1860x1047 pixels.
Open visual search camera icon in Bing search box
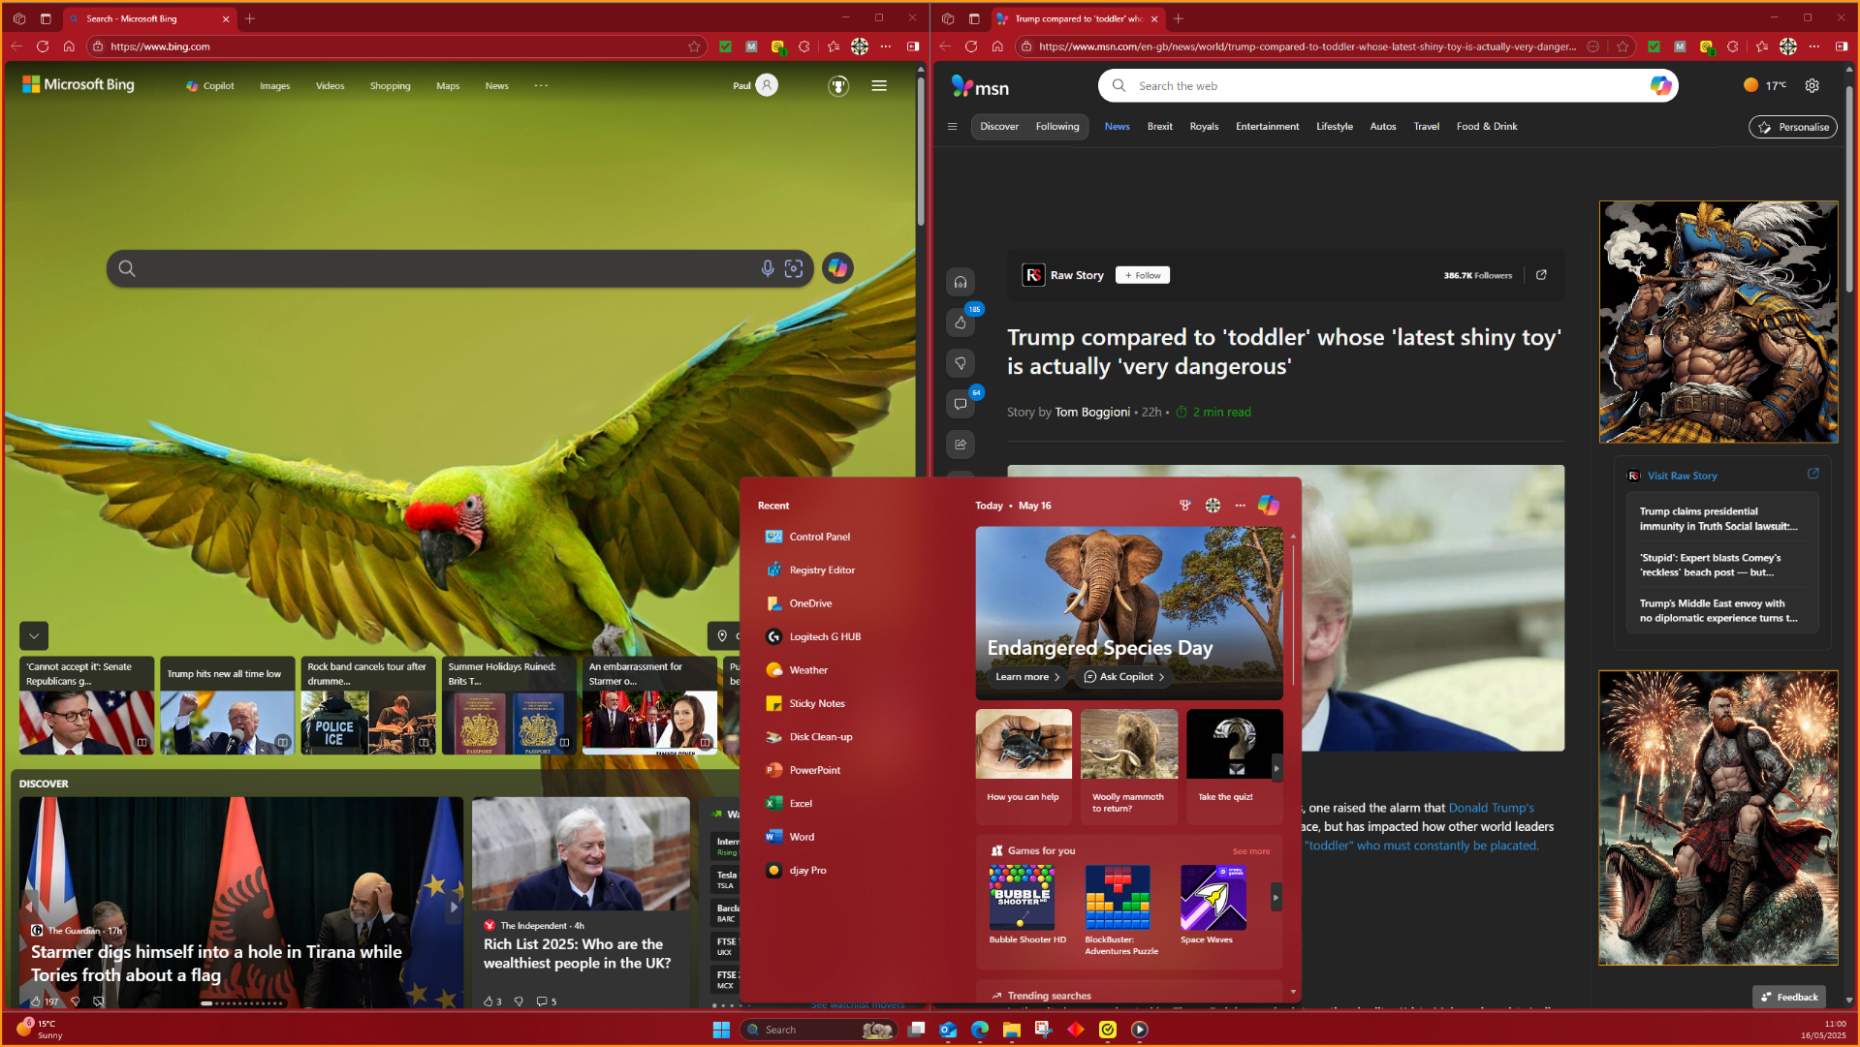point(794,268)
